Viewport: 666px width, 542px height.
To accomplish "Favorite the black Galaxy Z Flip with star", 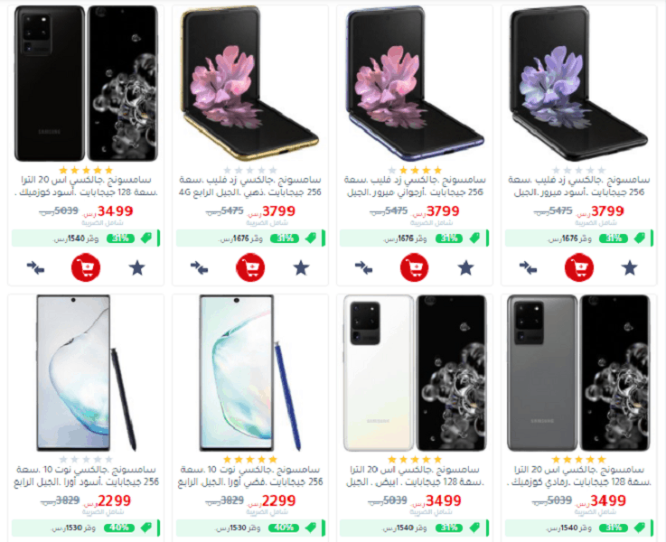I will (x=630, y=267).
